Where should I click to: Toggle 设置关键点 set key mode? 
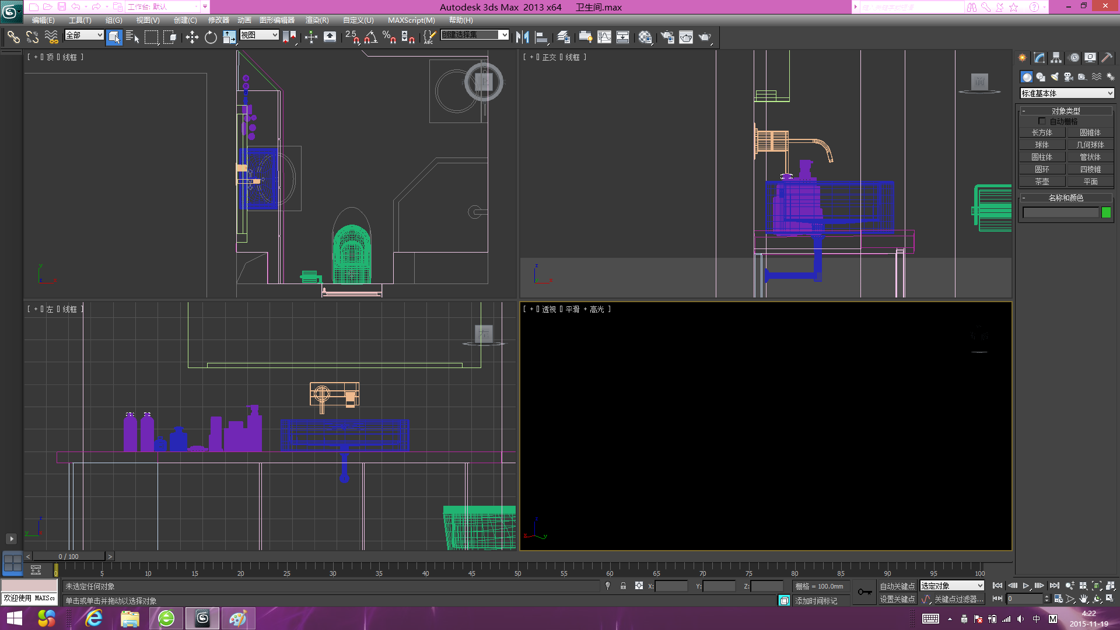[x=897, y=599]
